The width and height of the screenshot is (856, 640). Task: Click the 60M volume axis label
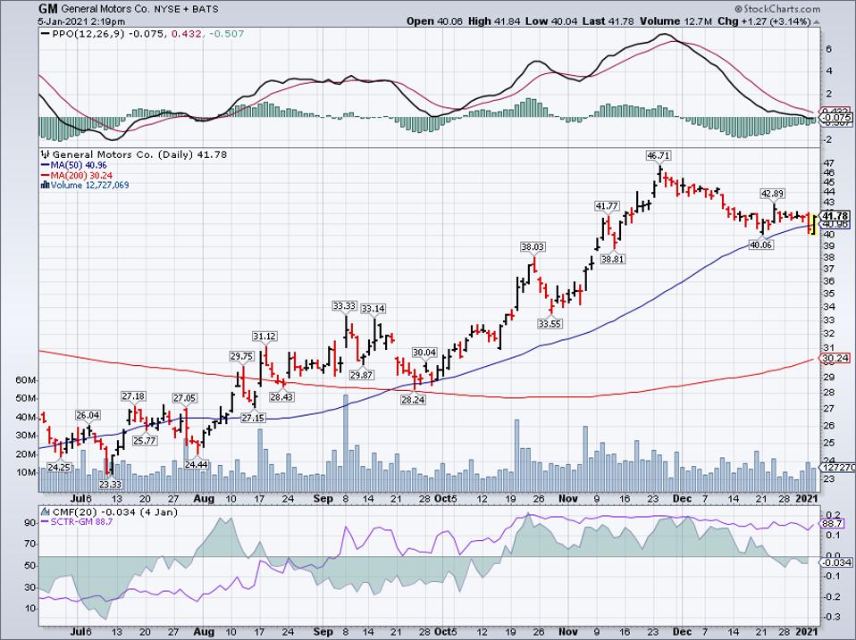[26, 380]
